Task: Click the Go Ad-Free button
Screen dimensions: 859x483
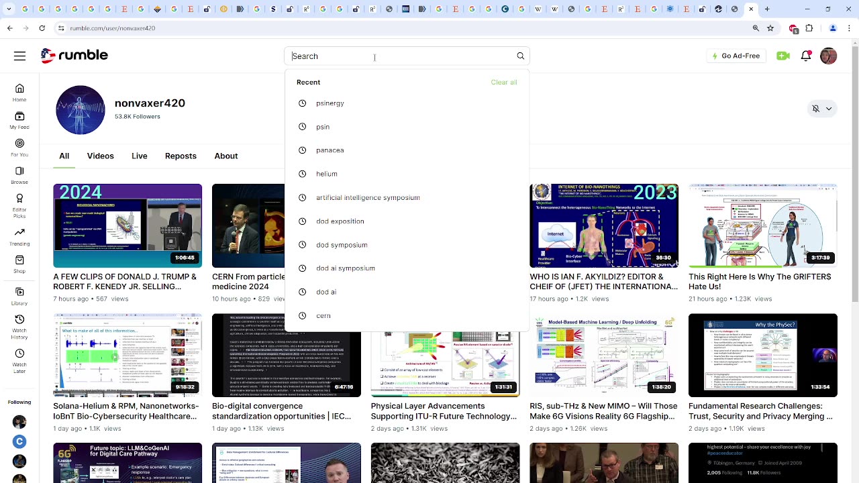Action: point(736,56)
